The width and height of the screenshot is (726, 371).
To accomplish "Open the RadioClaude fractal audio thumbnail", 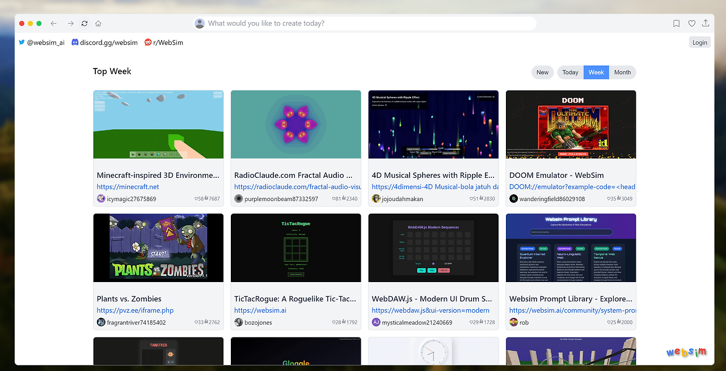I will [296, 124].
